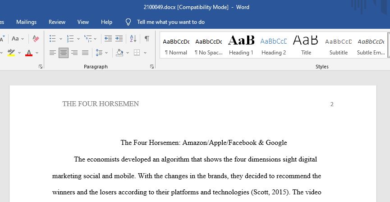This screenshot has width=390, height=202.
Task: Click the line and paragraph spacing icon
Action: (99, 53)
